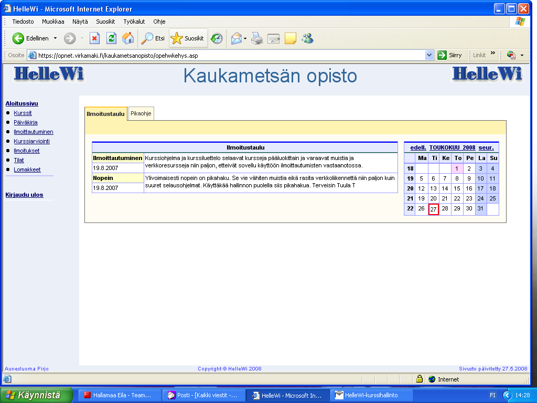Open the Ohje menu

pos(159,22)
